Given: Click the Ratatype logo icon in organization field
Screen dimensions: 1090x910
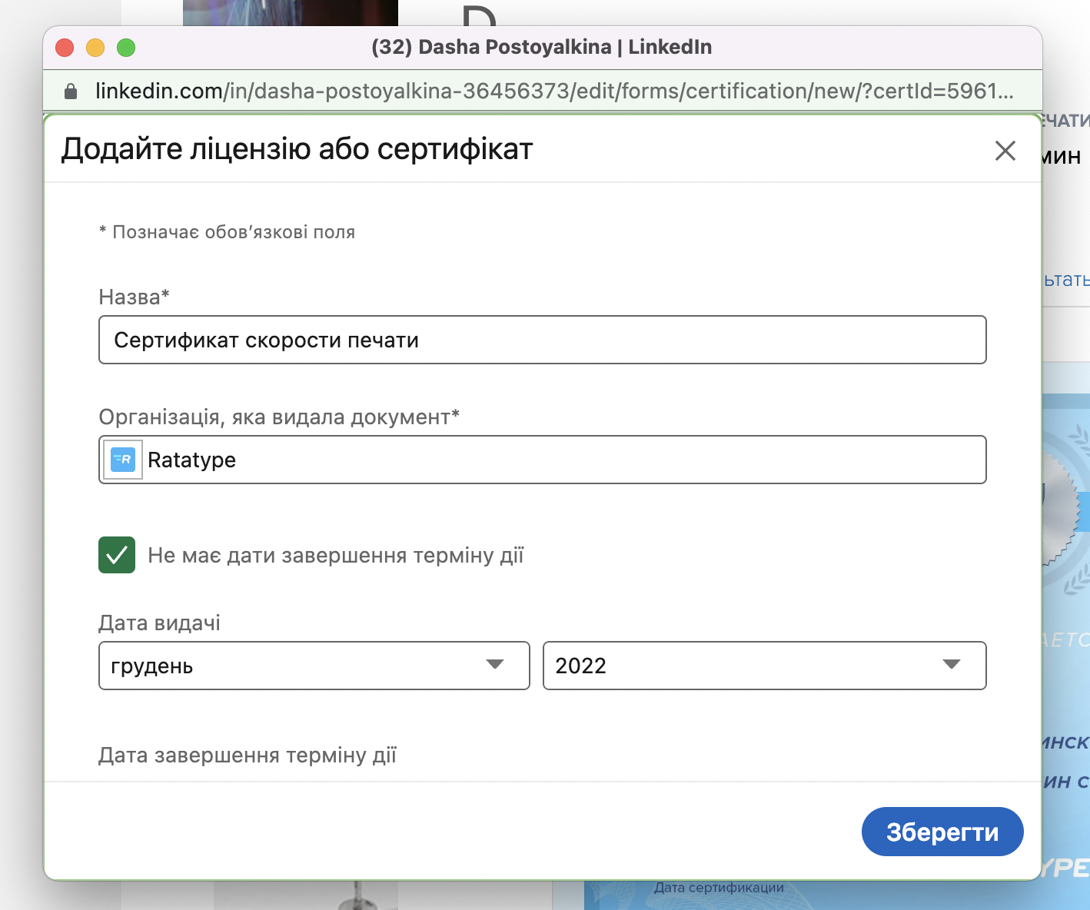Looking at the screenshot, I should pos(123,460).
